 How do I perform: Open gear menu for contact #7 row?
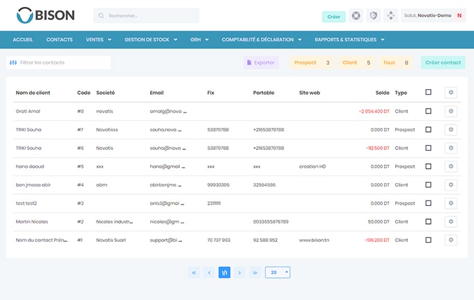(x=450, y=129)
